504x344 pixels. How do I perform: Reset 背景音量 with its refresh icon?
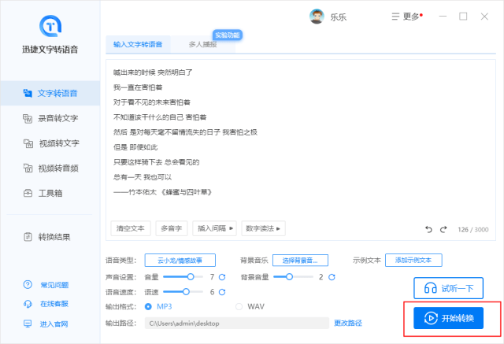332,277
